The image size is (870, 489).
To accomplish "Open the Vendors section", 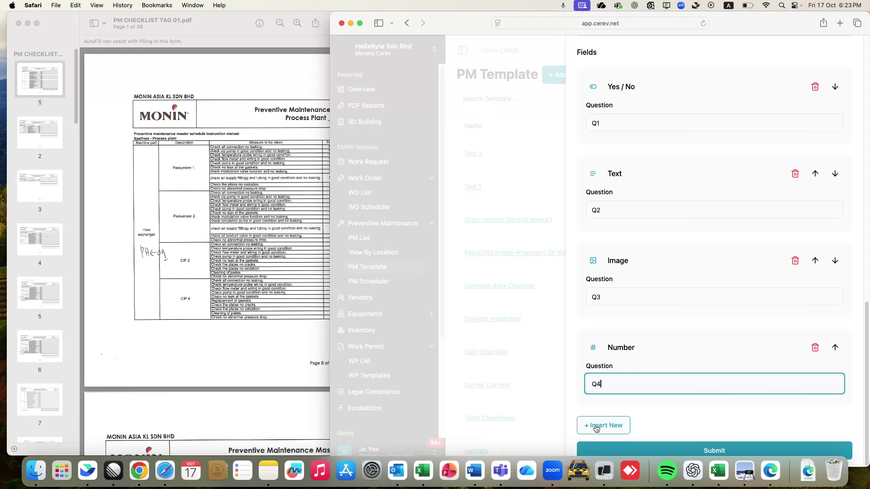I will coord(360,297).
